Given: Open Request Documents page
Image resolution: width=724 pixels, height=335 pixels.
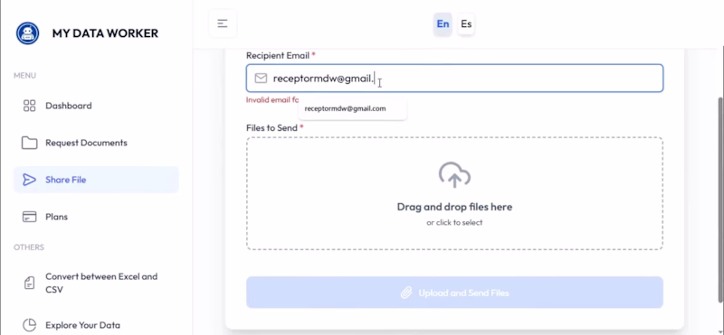Looking at the screenshot, I should coord(96,143).
